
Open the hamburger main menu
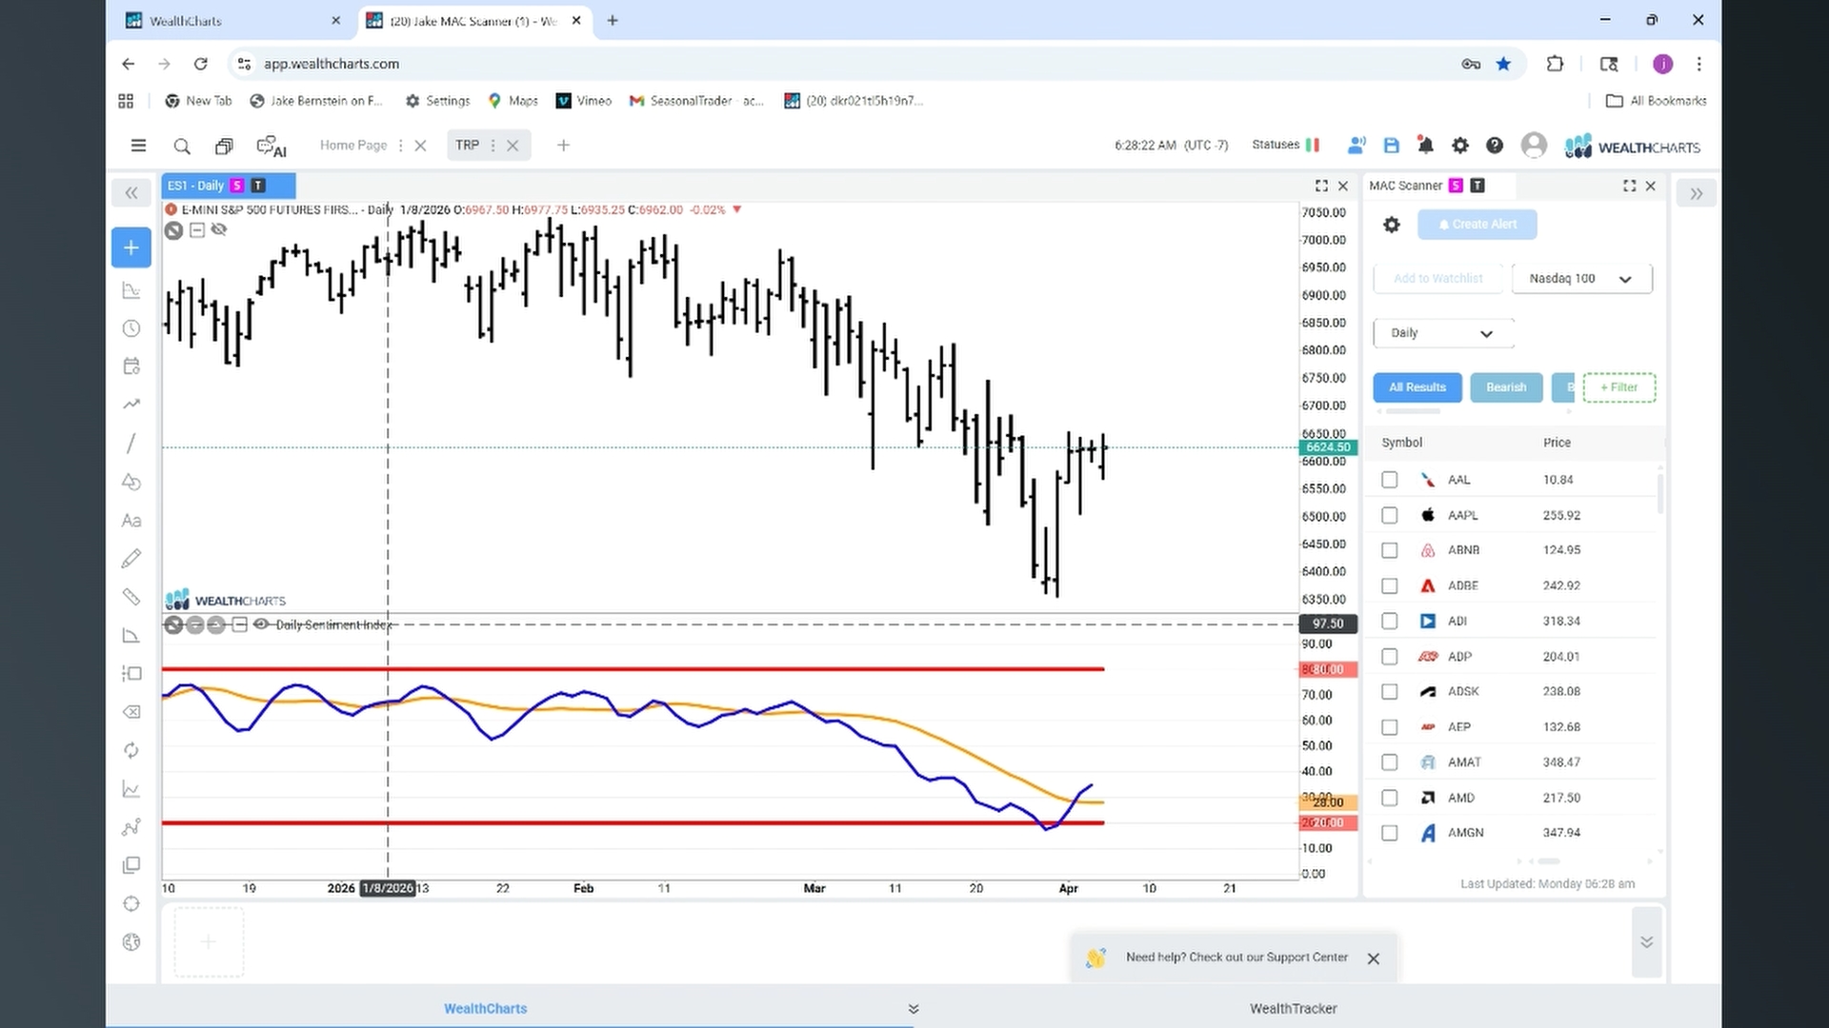pos(138,146)
